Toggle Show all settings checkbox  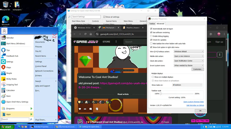pyautogui.click(x=104, y=17)
